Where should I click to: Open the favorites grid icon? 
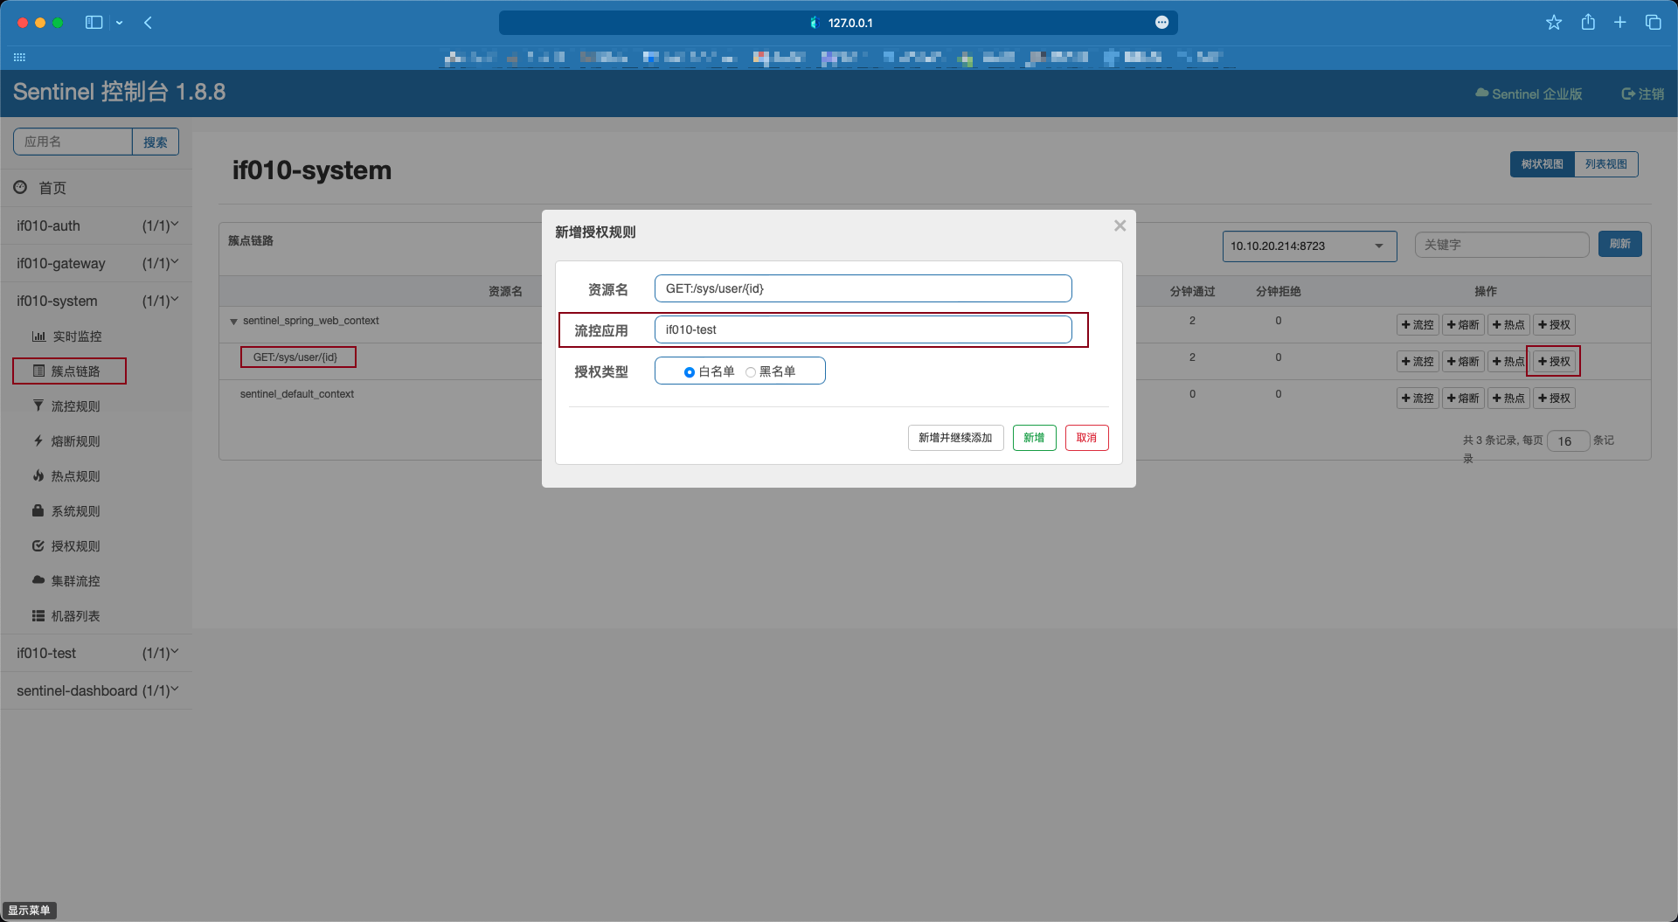pos(19,58)
